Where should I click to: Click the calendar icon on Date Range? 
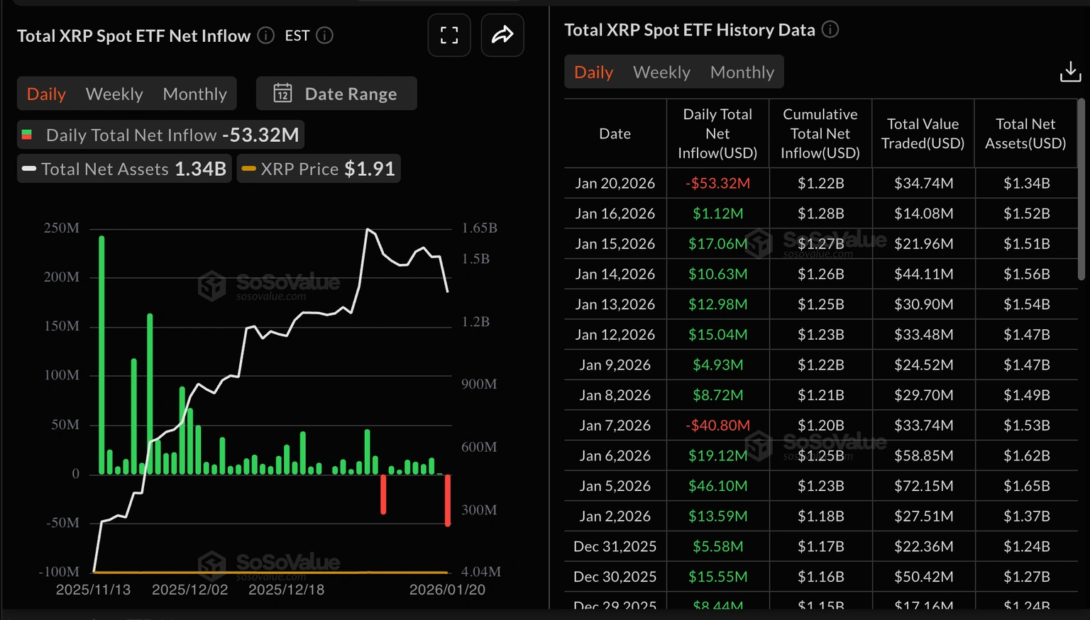pos(282,93)
